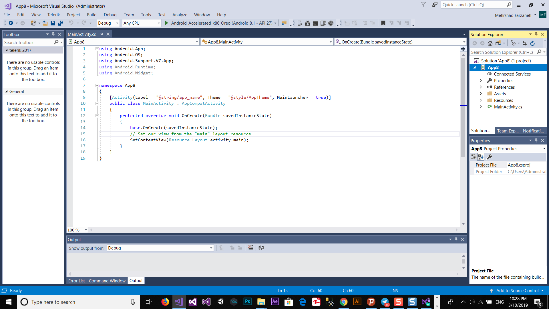Viewport: 549px width, 309px height.
Task: Open the Build menu
Action: [91, 15]
